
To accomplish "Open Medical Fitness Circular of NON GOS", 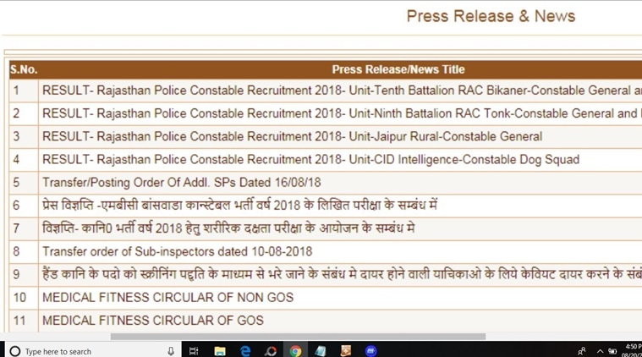I will [x=167, y=297].
